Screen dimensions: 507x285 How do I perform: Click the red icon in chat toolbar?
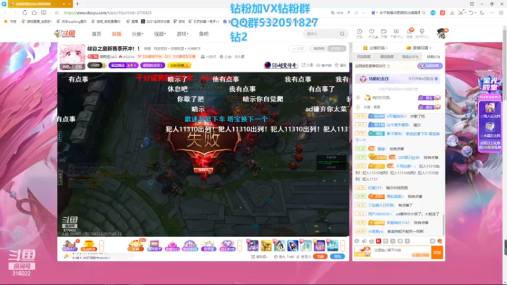pyautogui.click(x=378, y=241)
